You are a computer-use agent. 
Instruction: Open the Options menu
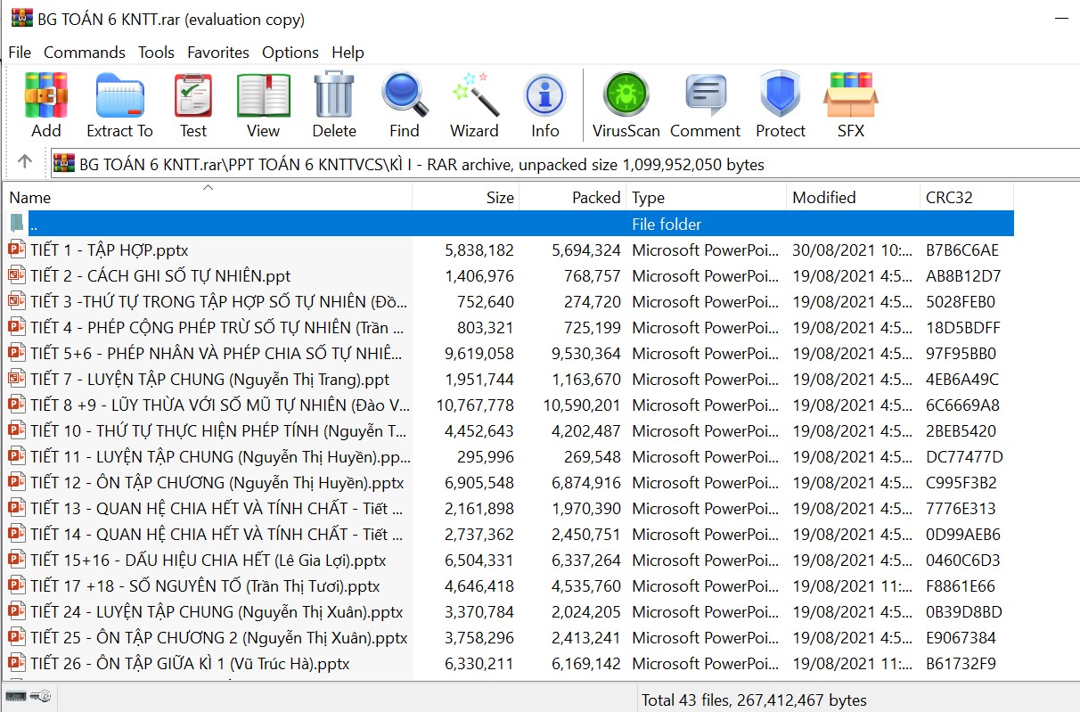[x=290, y=52]
